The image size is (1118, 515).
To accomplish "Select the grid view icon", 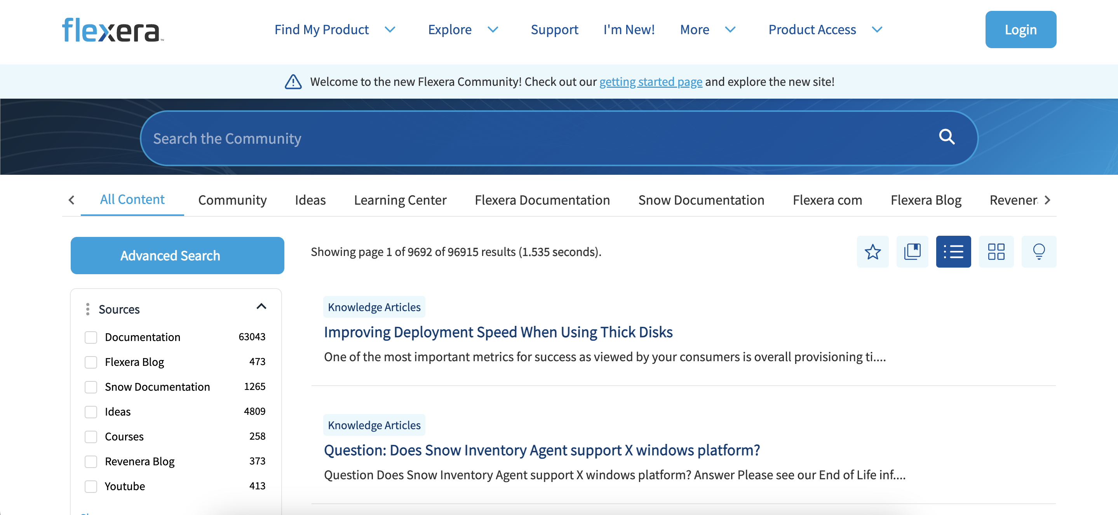I will coord(996,251).
